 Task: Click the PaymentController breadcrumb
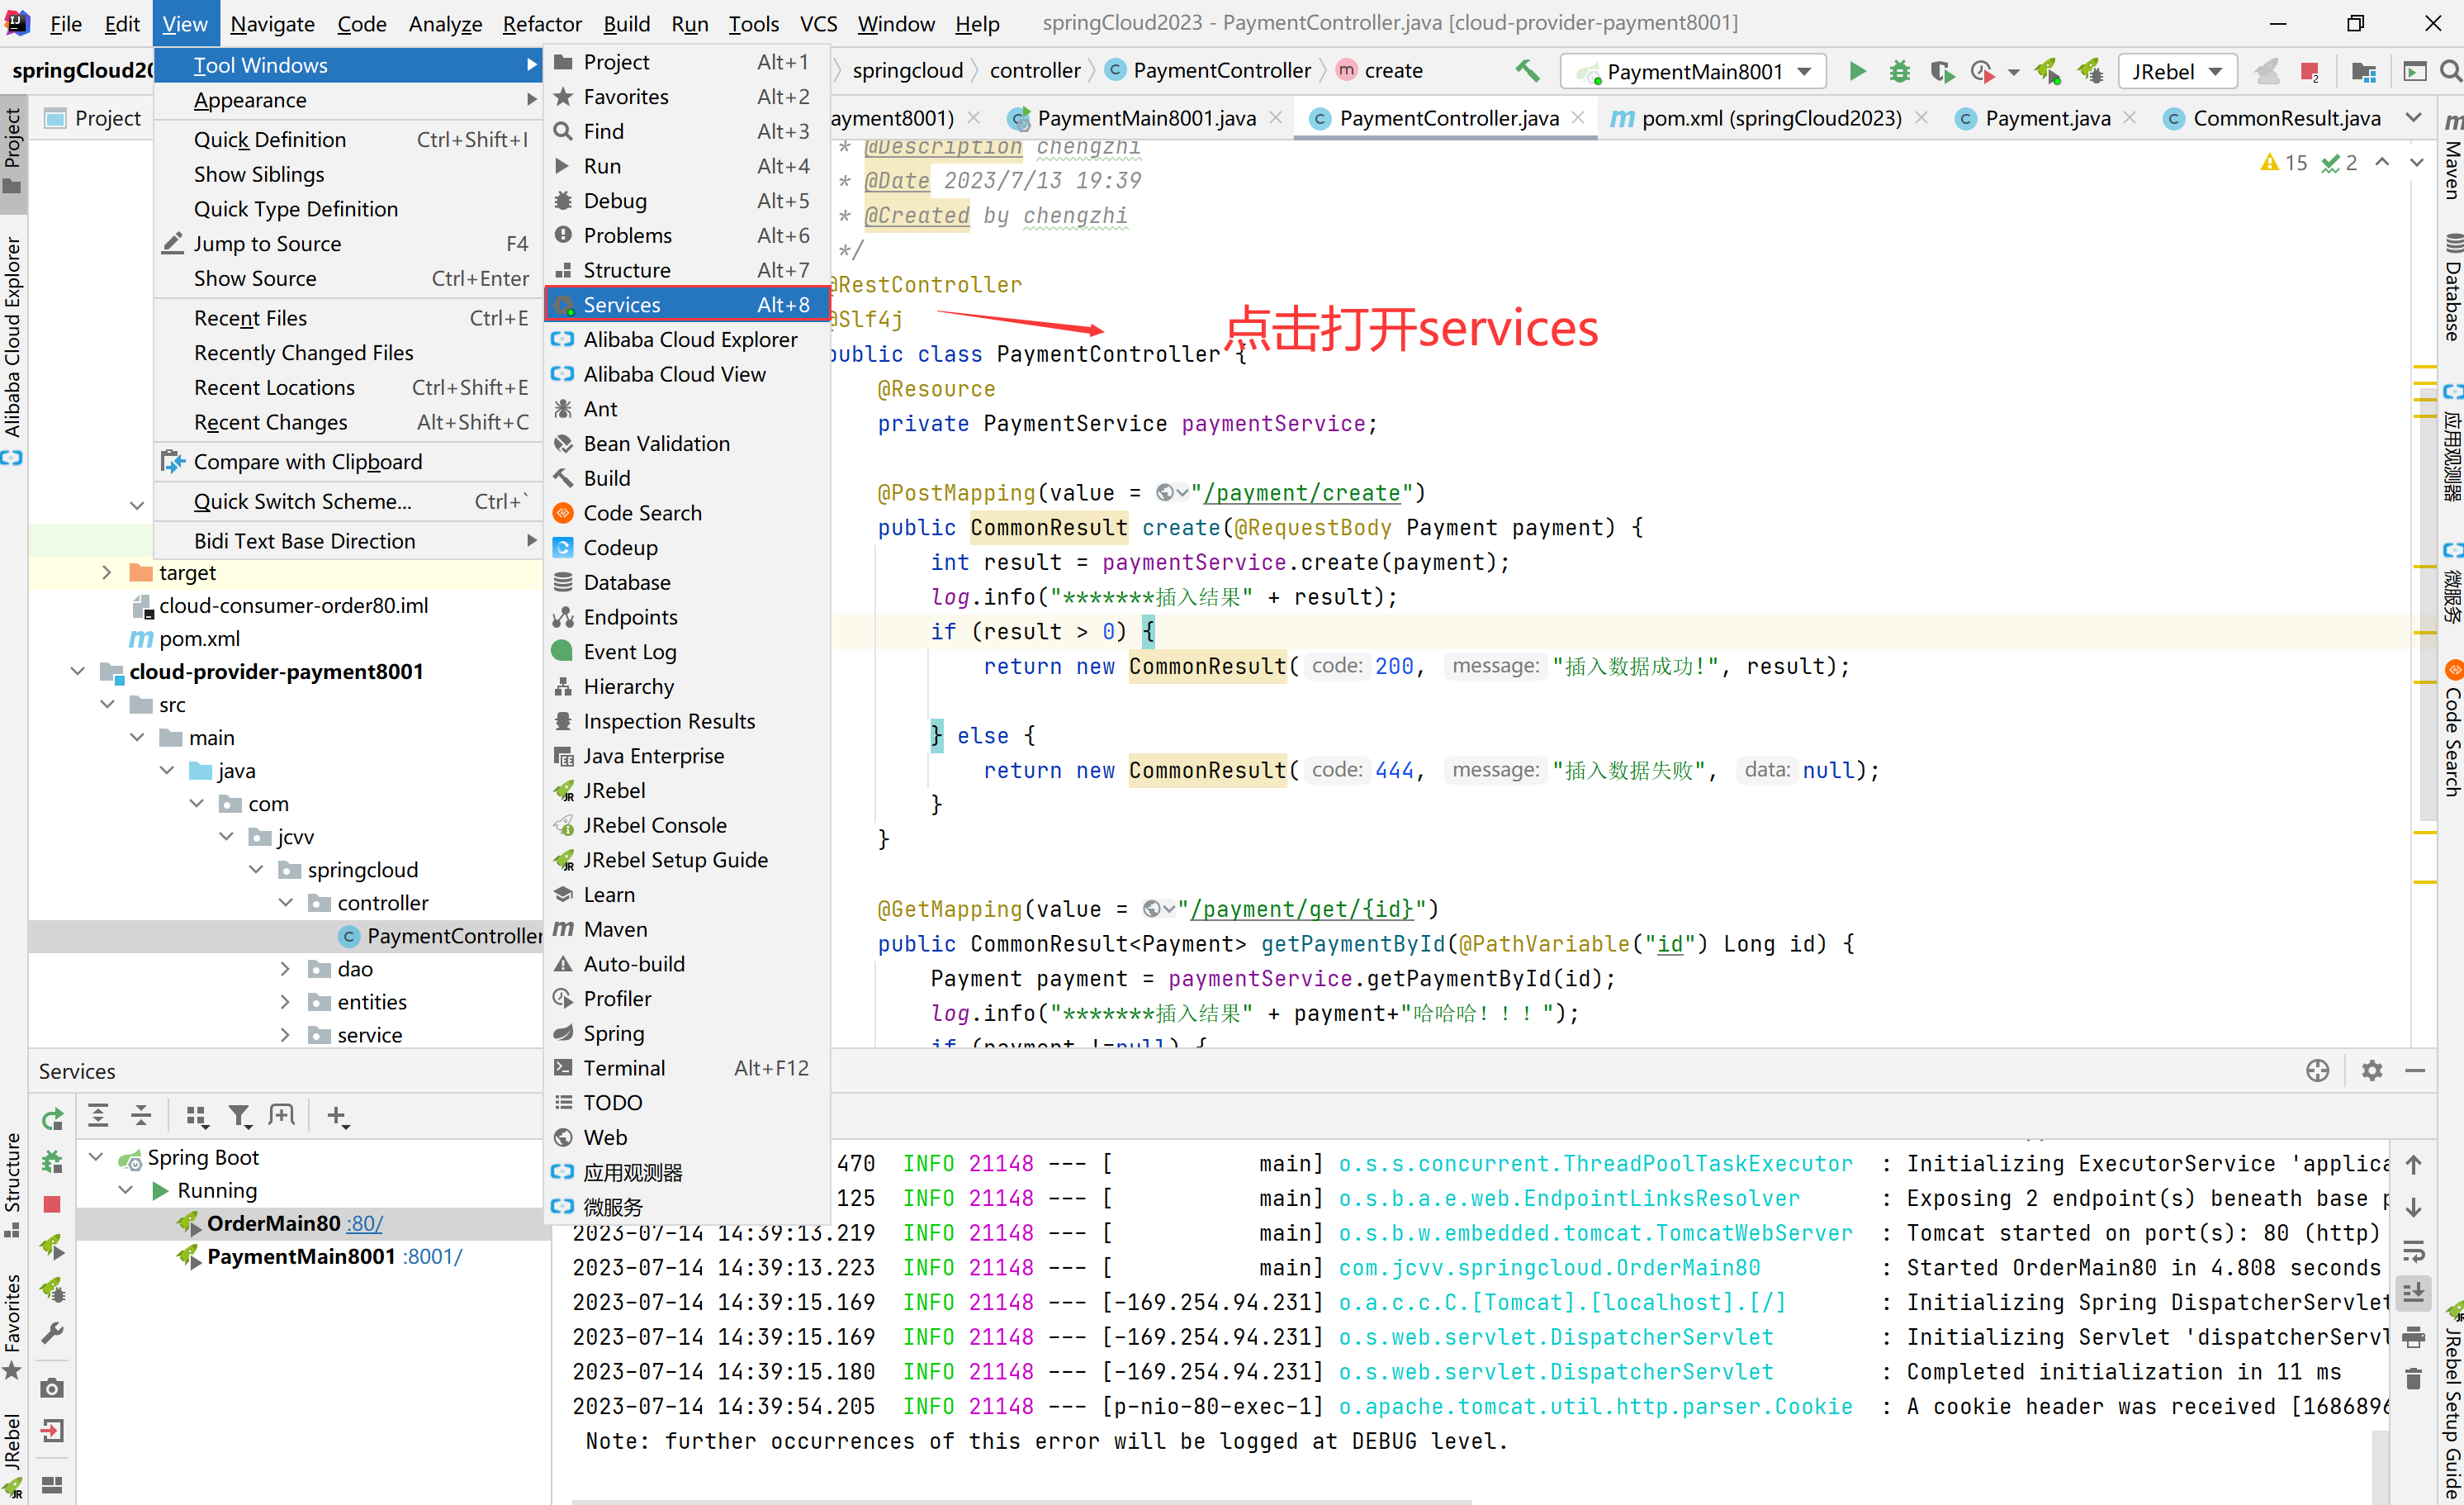[1209, 71]
